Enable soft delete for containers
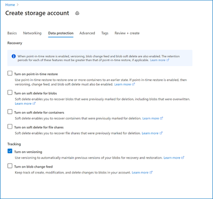Viewport: 213px width, 199px height. click(x=10, y=112)
